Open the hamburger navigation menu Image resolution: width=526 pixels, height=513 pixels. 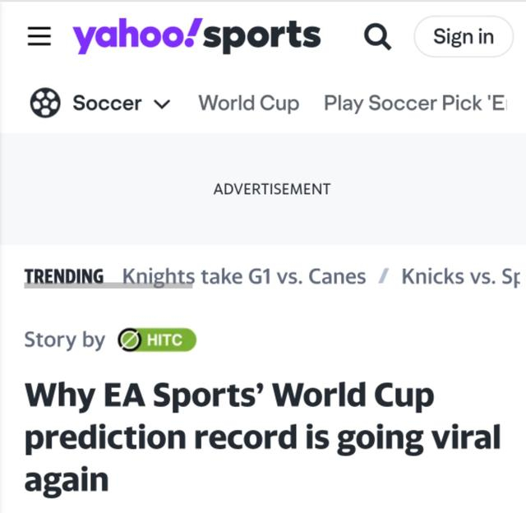click(x=39, y=36)
